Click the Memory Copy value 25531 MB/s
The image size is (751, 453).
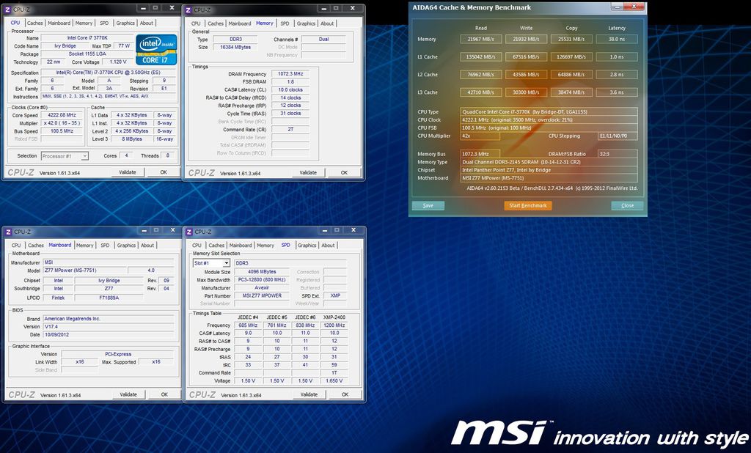(x=571, y=40)
